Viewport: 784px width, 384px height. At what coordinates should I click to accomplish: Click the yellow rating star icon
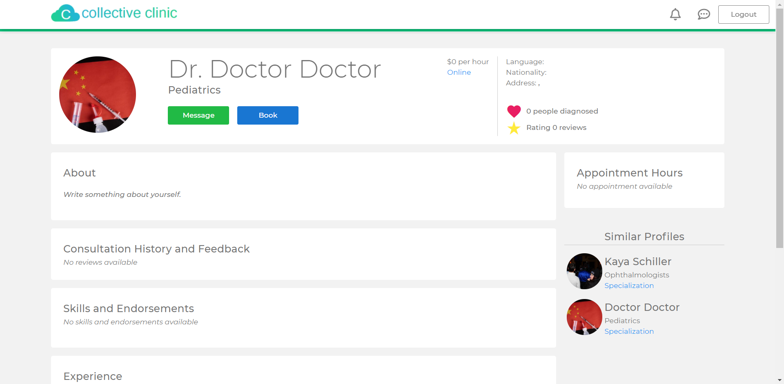[514, 128]
